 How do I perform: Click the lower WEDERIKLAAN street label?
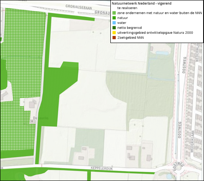192,141
